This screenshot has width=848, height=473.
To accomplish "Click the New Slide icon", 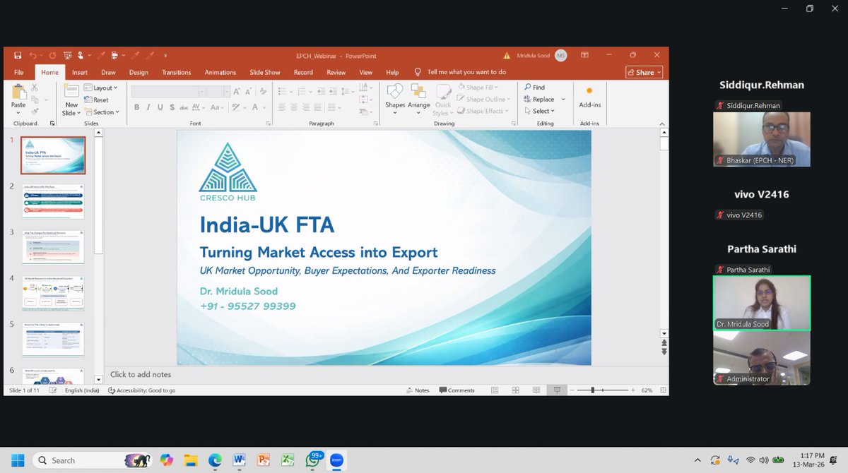I will (71, 91).
